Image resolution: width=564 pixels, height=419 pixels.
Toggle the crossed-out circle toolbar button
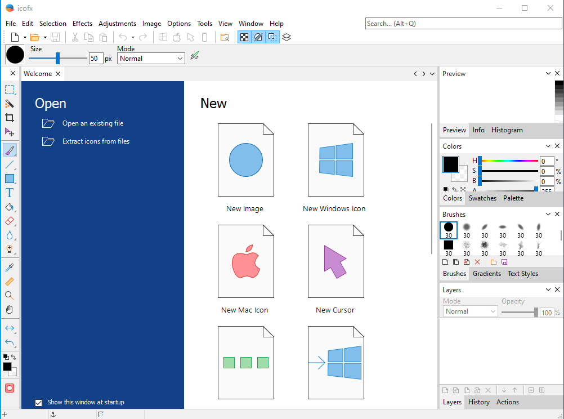[x=258, y=37]
